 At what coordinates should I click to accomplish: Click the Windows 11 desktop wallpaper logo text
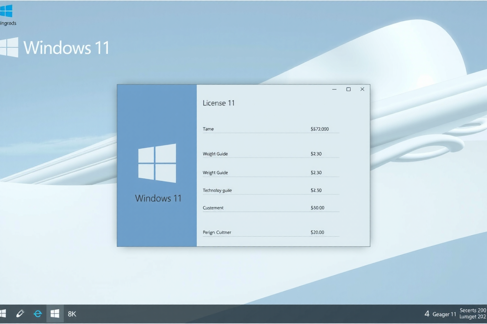click(x=67, y=48)
